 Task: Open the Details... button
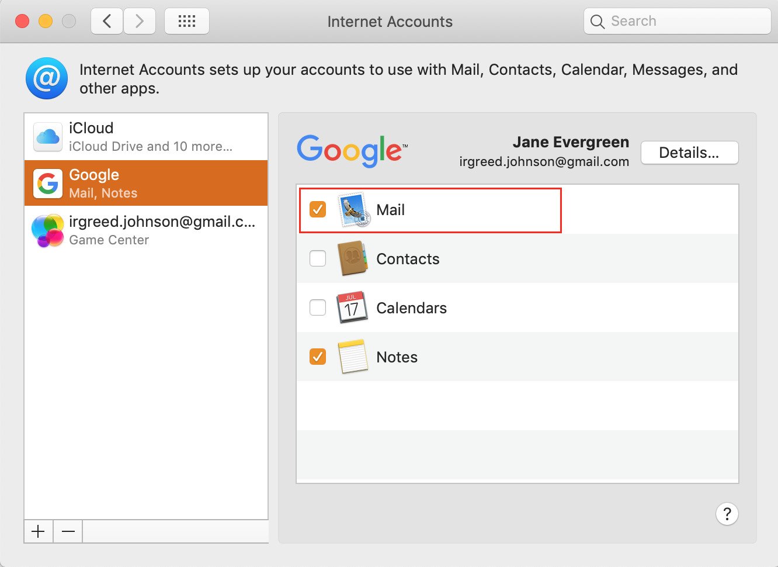pos(690,153)
